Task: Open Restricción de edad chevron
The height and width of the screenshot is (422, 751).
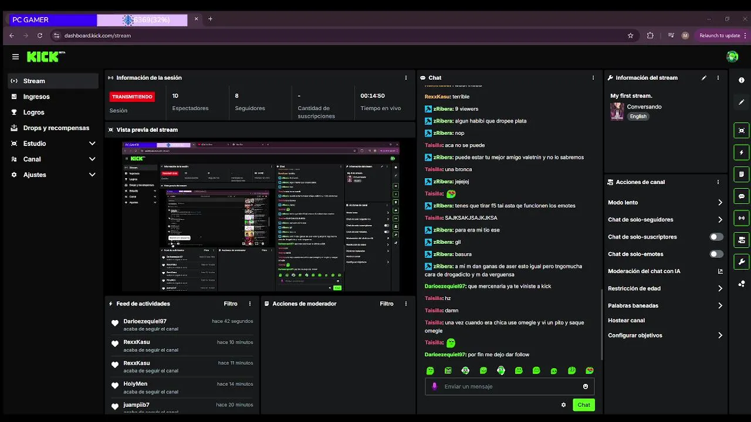Action: coord(720,288)
